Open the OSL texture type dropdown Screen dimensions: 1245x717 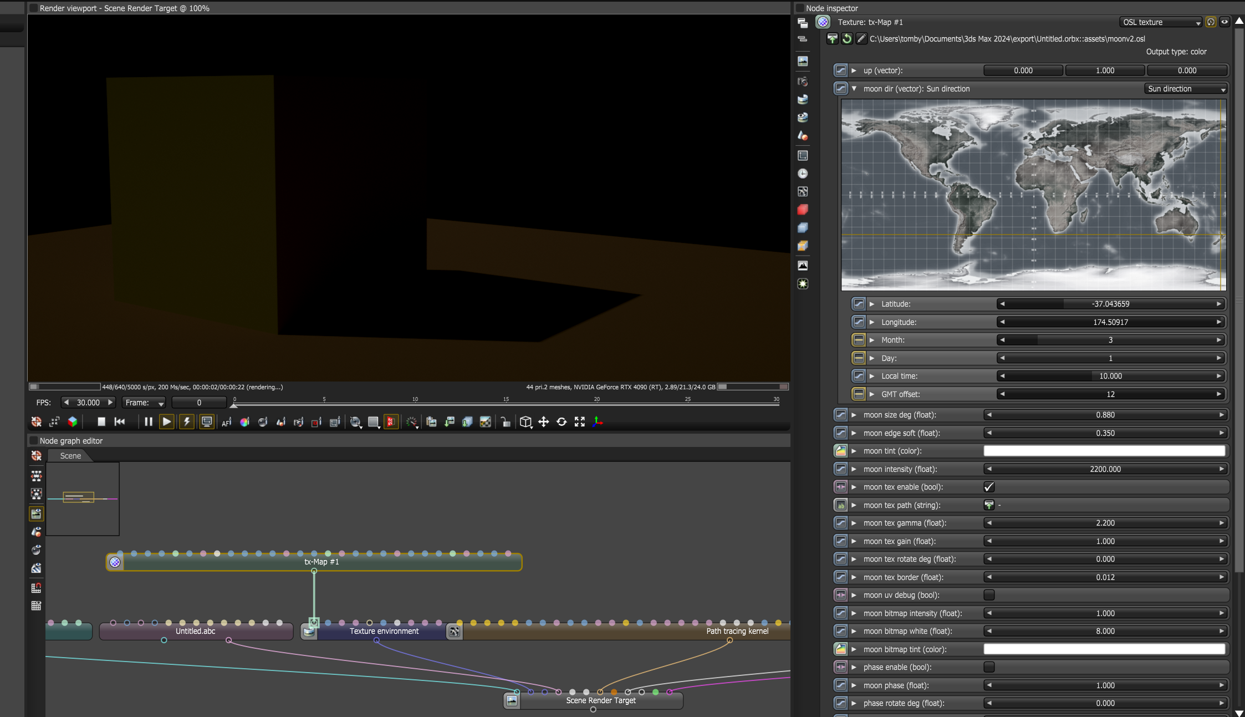pyautogui.click(x=1161, y=22)
